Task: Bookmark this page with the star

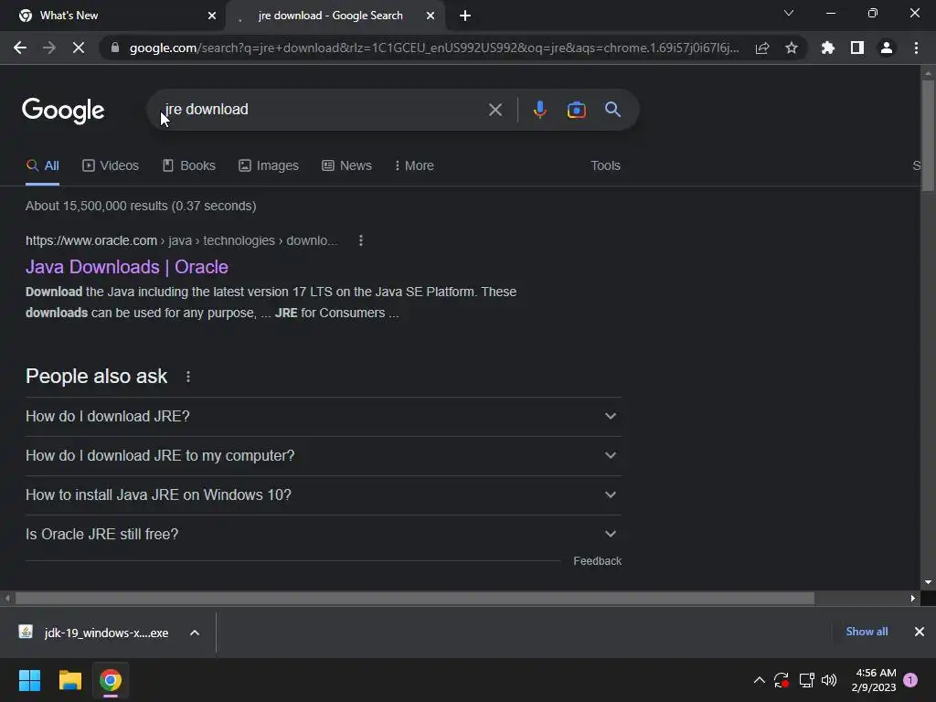Action: pyautogui.click(x=792, y=48)
